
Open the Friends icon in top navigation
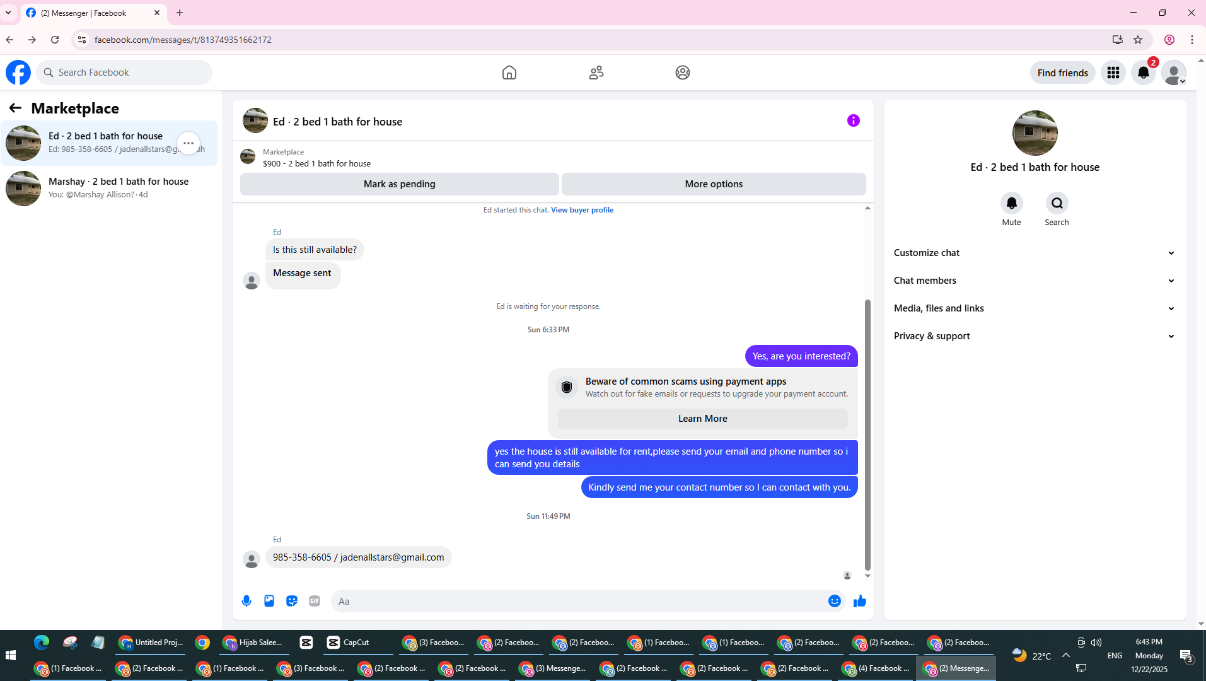[x=596, y=73]
